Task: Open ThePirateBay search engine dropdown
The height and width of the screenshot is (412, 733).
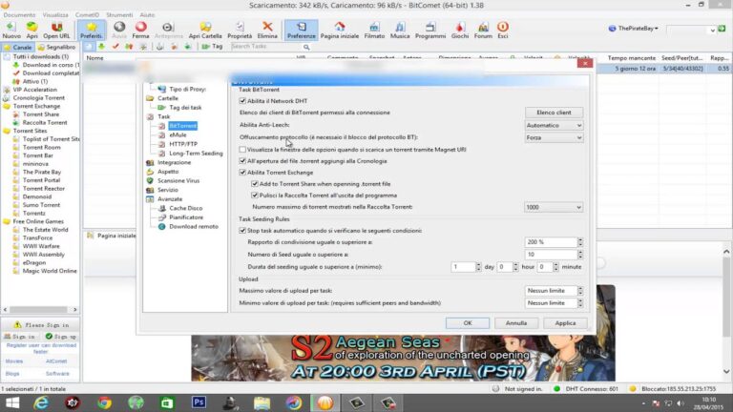Action: [634, 29]
